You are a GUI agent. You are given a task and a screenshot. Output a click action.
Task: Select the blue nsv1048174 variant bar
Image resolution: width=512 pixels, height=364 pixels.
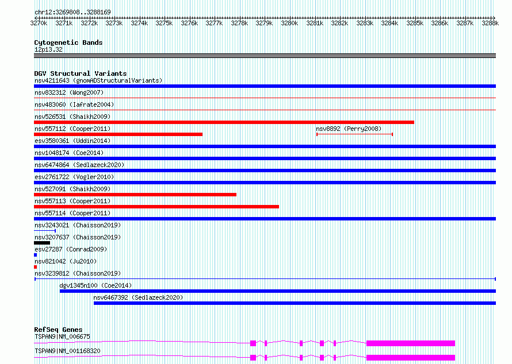click(265, 158)
